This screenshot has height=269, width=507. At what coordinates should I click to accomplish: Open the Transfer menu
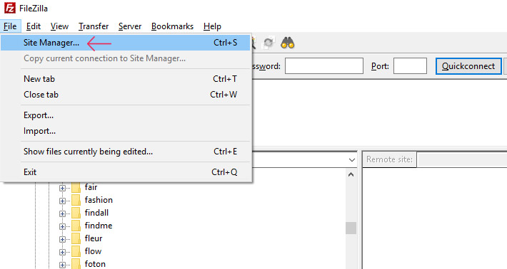pos(94,26)
